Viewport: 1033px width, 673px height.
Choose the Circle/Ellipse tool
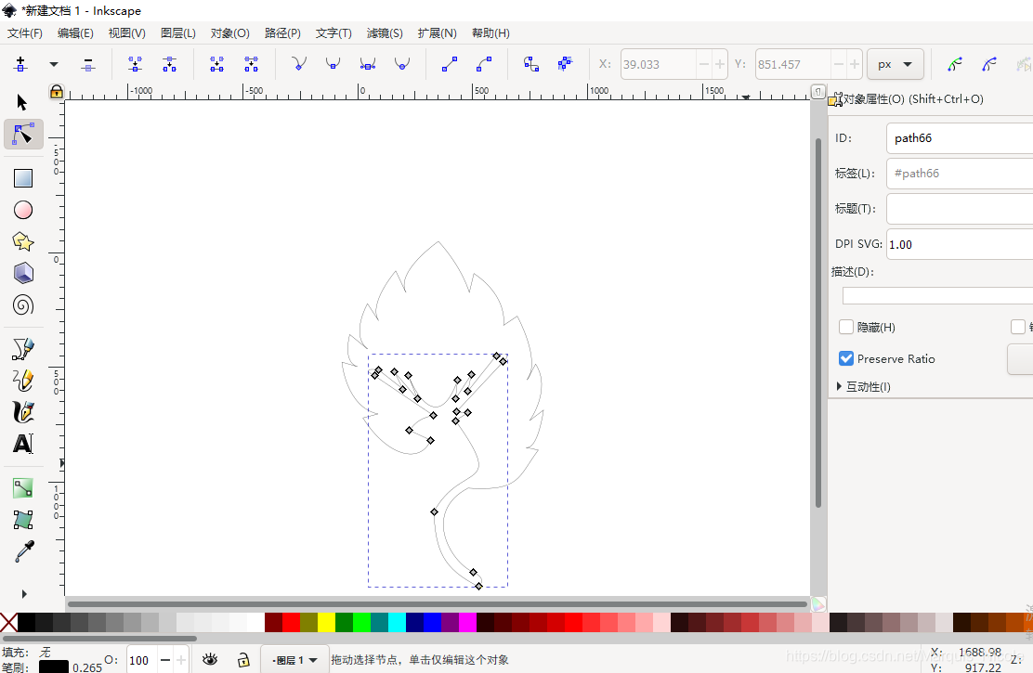tap(23, 210)
